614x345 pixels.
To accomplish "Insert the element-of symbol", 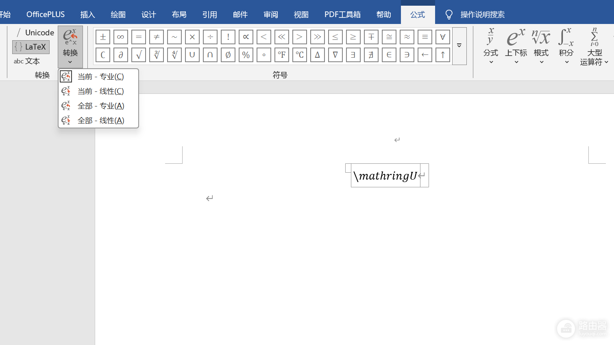I will 389,55.
